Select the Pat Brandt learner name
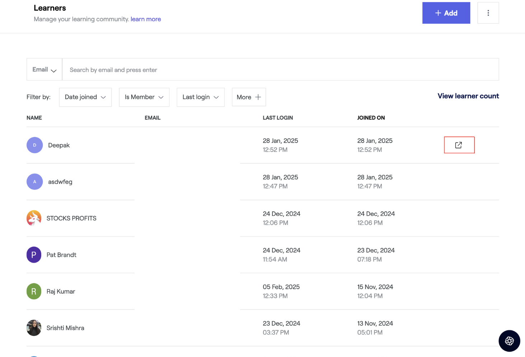The image size is (525, 357). (x=61, y=255)
